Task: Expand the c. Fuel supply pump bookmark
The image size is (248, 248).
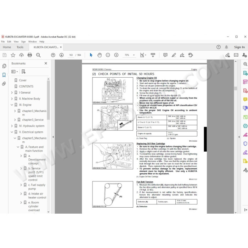Action: (21, 185)
